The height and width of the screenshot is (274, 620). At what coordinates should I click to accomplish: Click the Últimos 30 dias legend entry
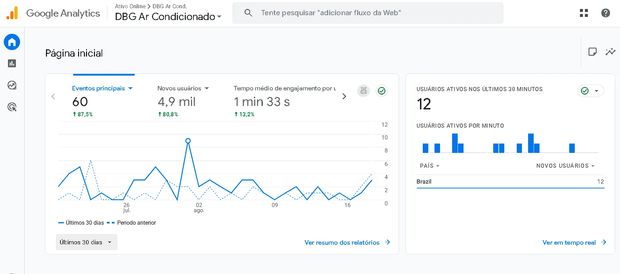81,223
